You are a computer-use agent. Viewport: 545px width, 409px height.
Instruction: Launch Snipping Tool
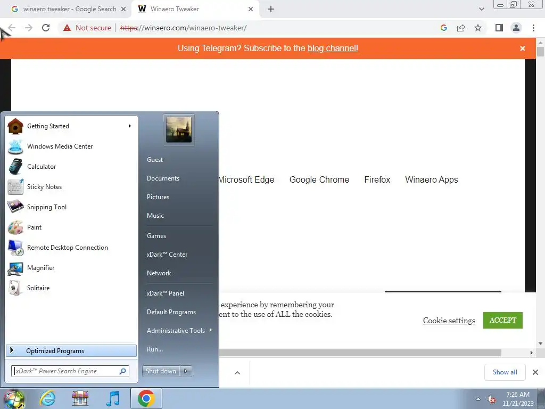coord(71,207)
